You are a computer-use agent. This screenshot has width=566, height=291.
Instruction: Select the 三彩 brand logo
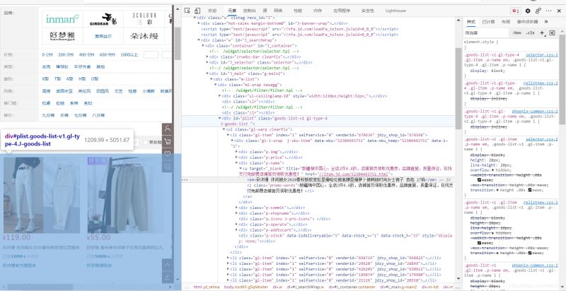tap(144, 19)
